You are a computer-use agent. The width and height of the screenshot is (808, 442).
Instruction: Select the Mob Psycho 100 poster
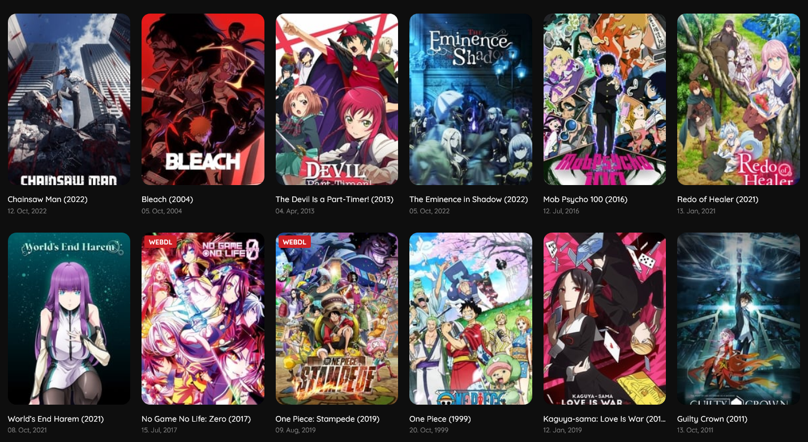[605, 100]
